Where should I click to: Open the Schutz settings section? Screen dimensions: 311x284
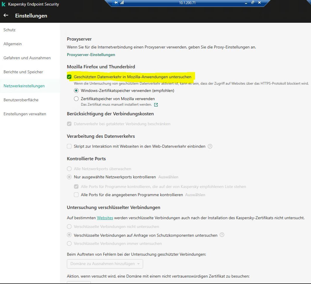click(9, 30)
